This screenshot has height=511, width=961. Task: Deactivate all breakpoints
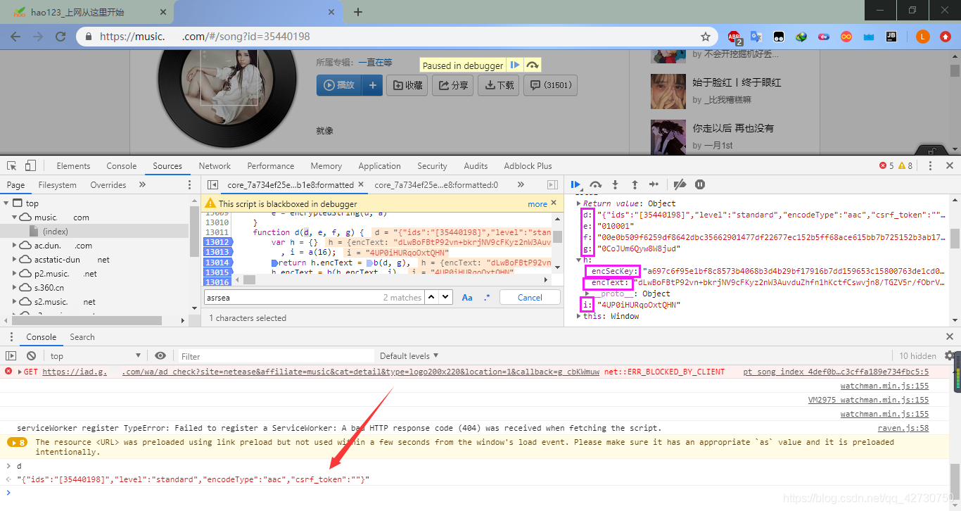click(680, 184)
